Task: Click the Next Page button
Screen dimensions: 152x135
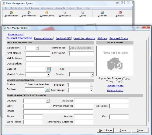Action: pos(105,130)
